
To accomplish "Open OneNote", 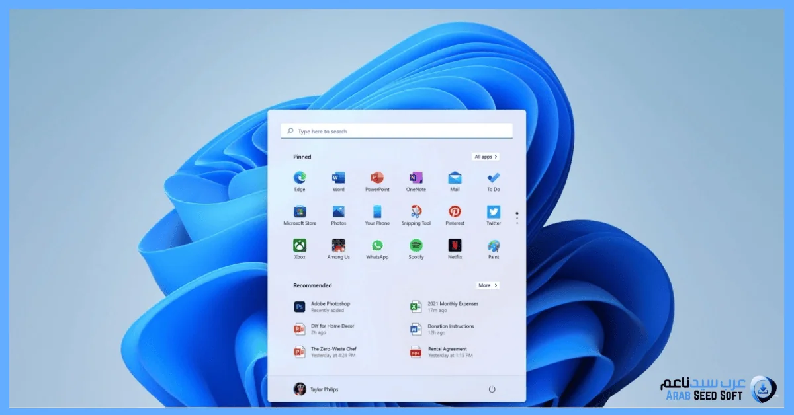I will point(416,179).
